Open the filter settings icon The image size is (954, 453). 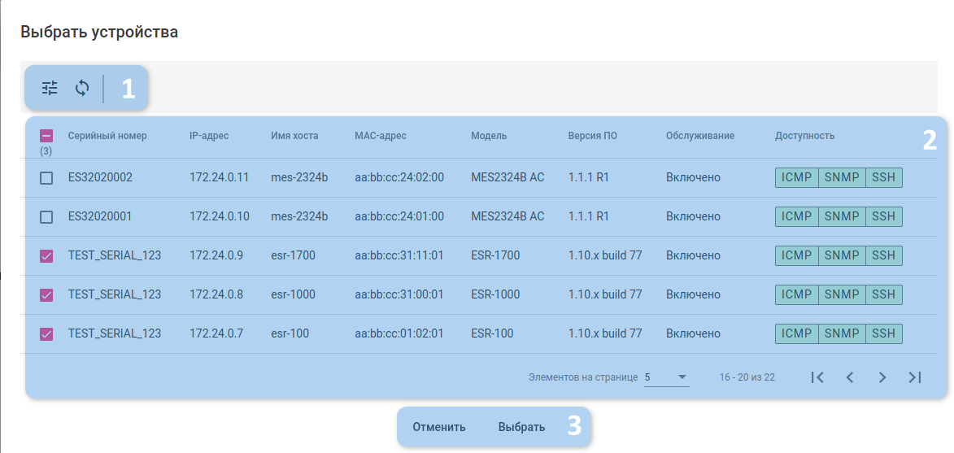point(50,88)
